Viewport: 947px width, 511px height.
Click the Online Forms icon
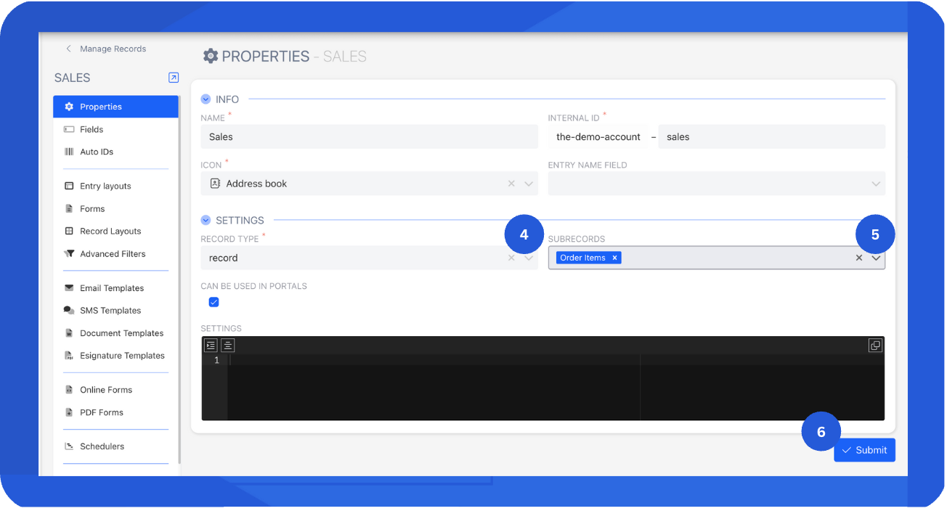(69, 390)
